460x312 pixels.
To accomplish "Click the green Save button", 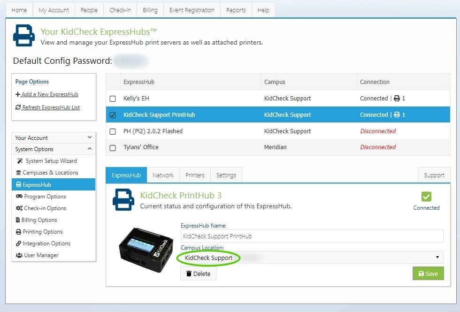I will (x=428, y=273).
